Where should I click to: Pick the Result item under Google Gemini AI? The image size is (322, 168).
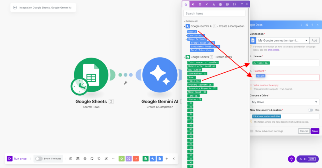(x=192, y=32)
